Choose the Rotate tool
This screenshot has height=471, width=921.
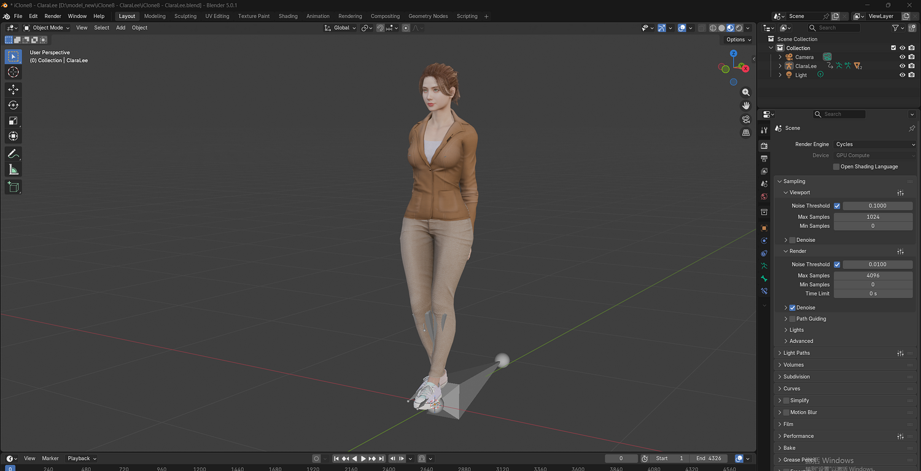[13, 105]
